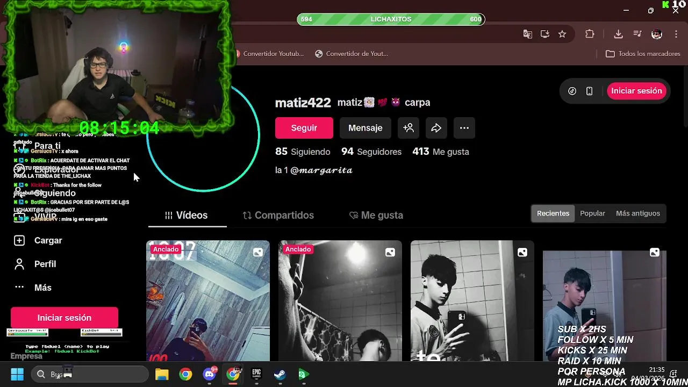
Task: Open Google Play Games from the taskbar
Action: pyautogui.click(x=304, y=374)
